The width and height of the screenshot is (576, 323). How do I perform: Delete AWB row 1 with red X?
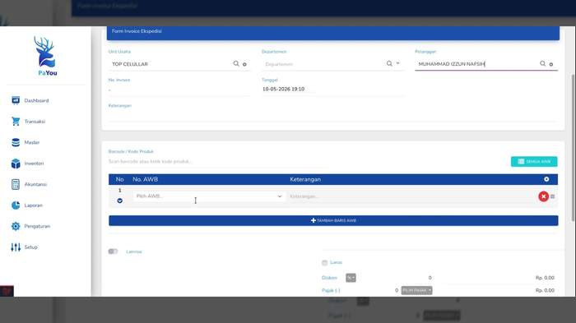543,196
